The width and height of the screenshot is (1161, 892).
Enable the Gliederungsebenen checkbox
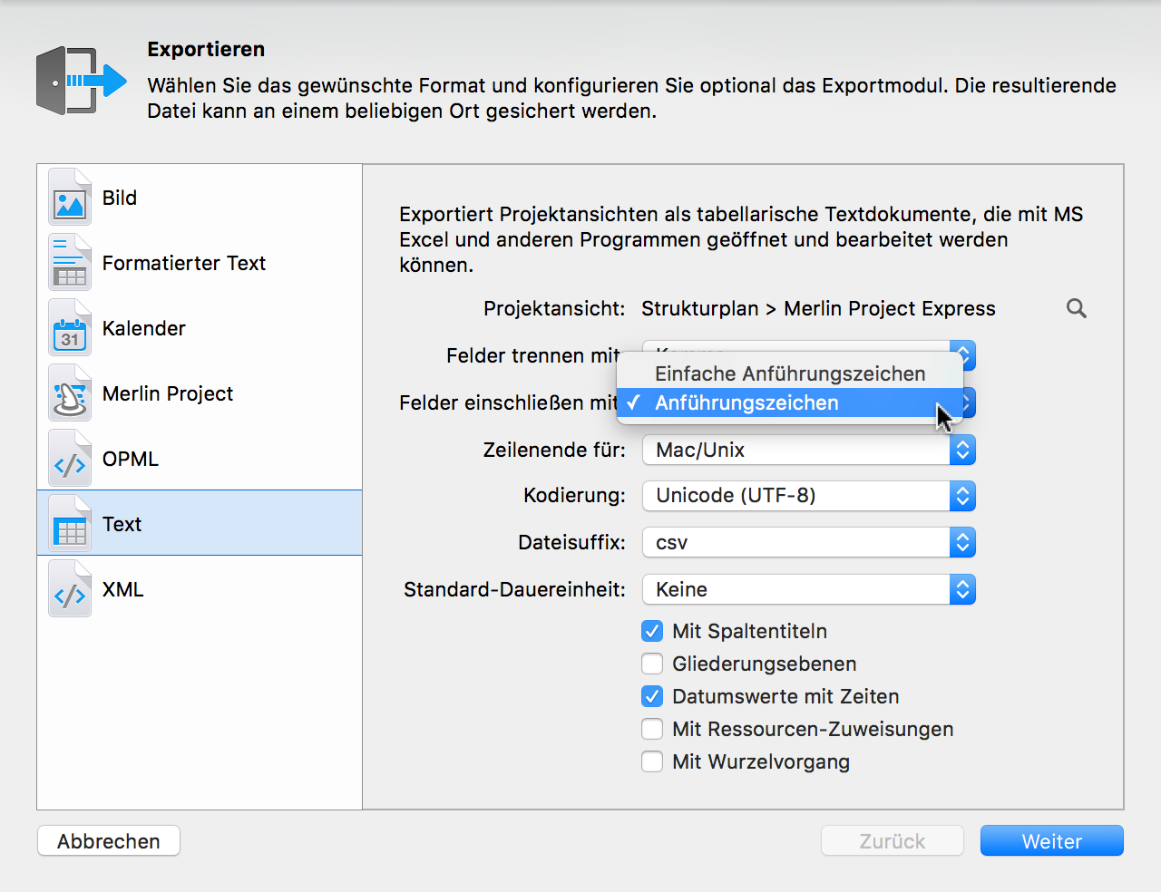(652, 664)
